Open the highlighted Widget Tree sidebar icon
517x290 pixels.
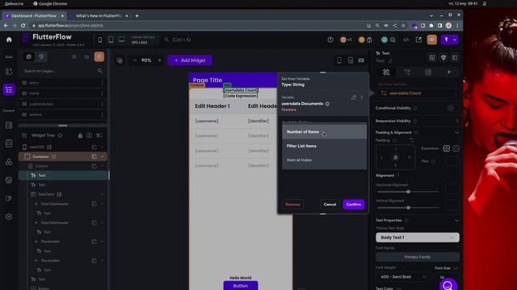click(9, 89)
